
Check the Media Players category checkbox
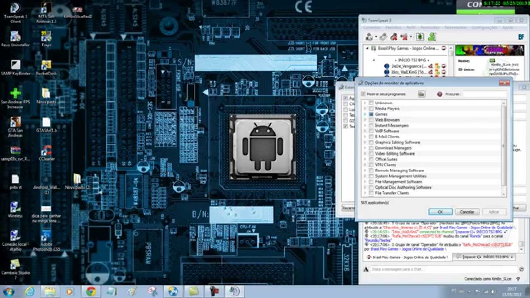[371, 108]
